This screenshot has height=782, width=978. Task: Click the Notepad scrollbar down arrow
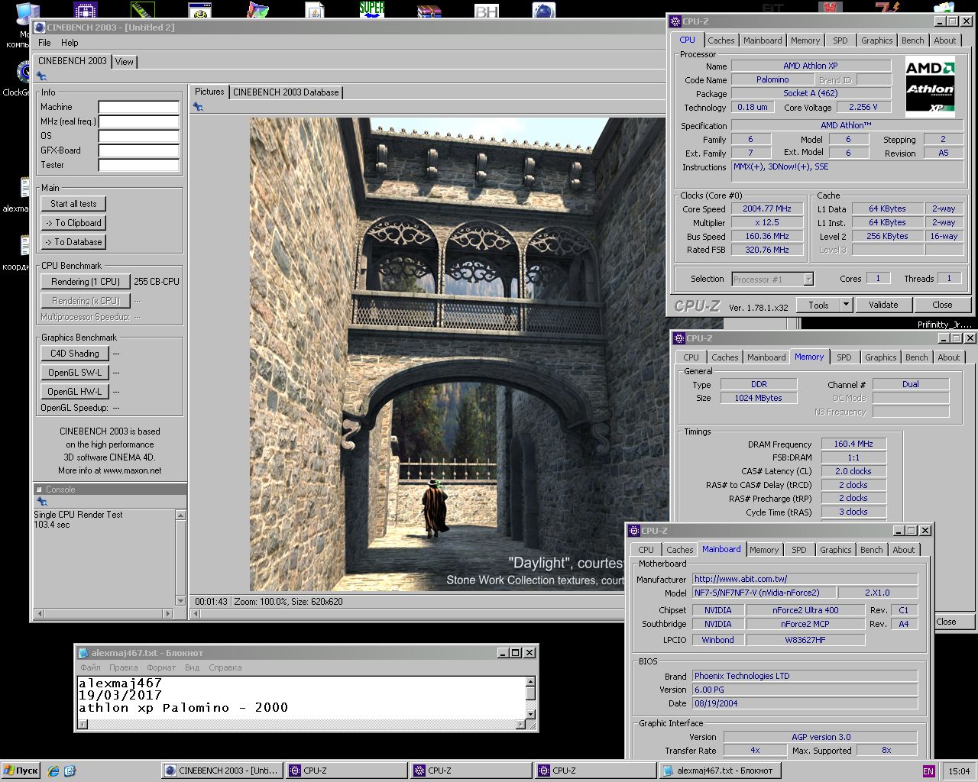pyautogui.click(x=531, y=714)
